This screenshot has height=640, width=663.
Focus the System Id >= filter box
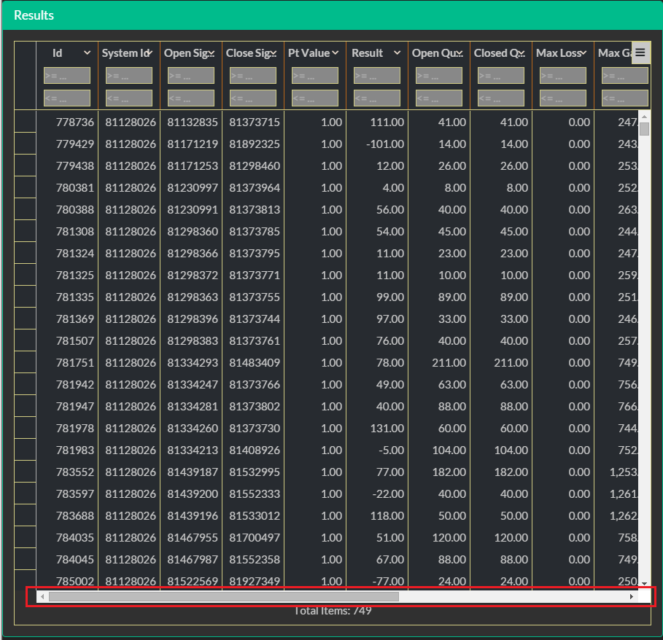click(129, 76)
